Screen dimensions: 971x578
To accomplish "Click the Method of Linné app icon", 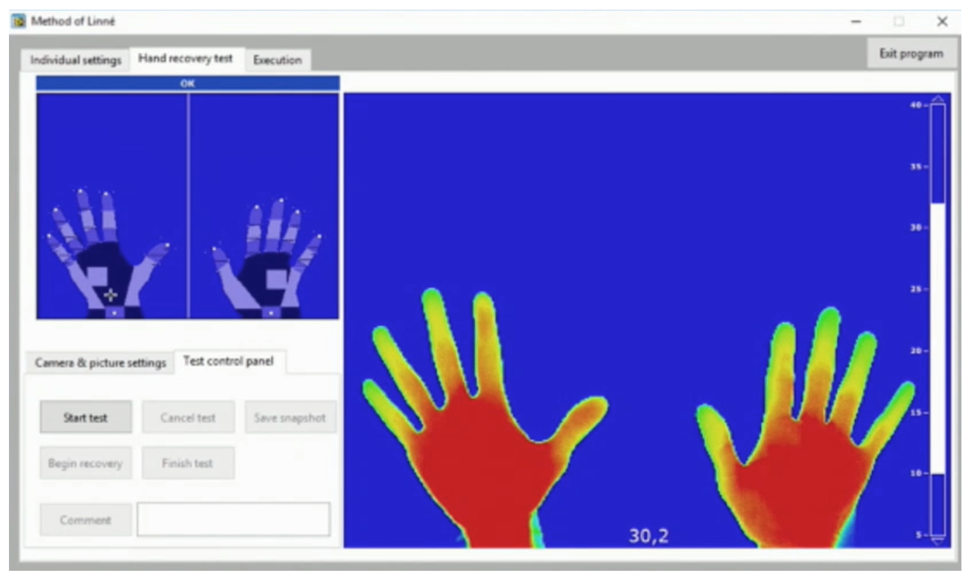I will tap(19, 21).
